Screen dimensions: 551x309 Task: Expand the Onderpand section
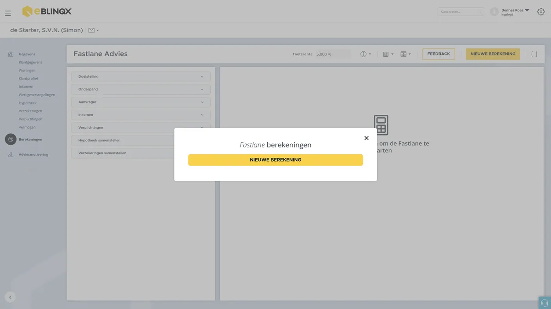141,89
